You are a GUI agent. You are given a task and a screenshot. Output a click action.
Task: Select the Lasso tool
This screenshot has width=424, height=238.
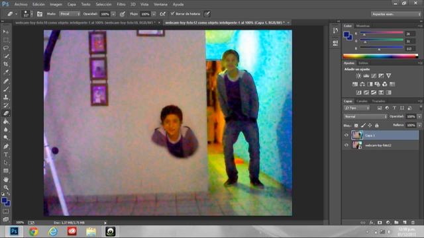[x=6, y=48]
